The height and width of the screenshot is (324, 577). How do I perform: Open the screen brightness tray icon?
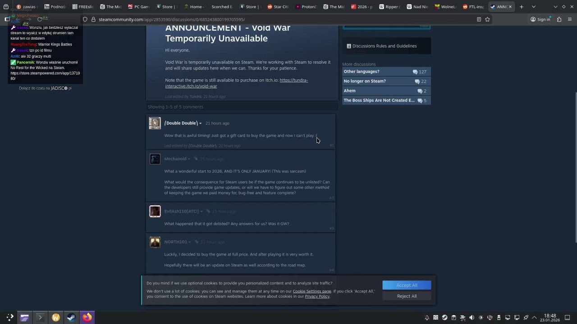481,318
